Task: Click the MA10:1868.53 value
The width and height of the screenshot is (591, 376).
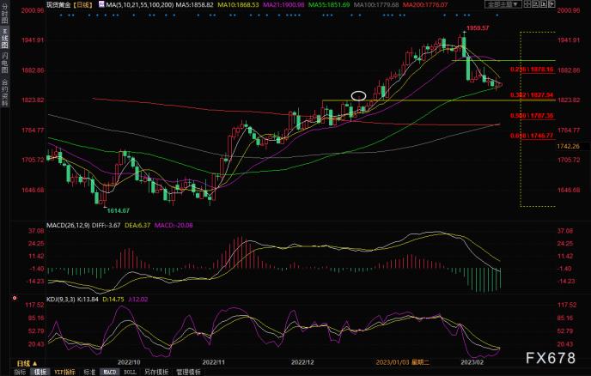Action: coord(238,5)
